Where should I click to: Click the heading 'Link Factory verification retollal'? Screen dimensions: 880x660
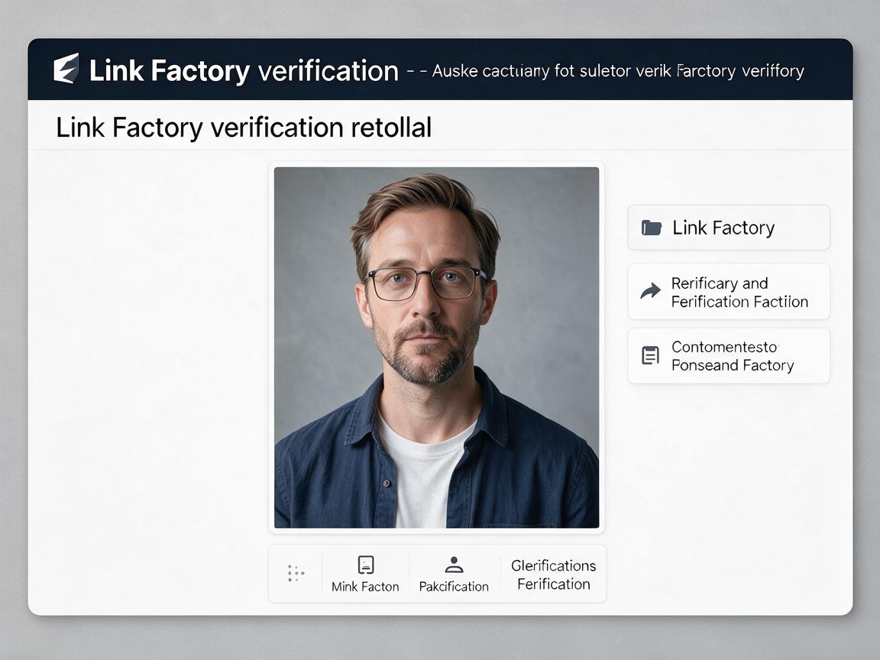point(244,128)
